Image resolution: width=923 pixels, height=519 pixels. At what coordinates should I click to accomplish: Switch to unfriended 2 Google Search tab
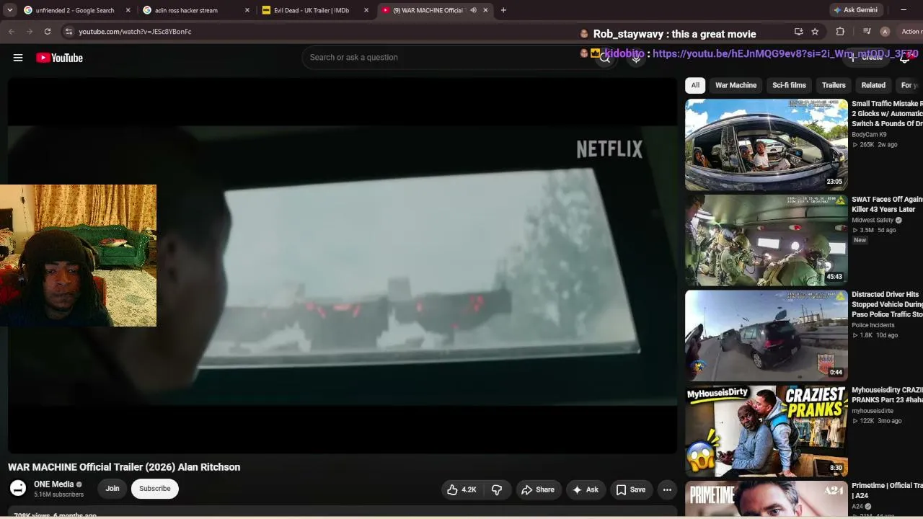75,10
